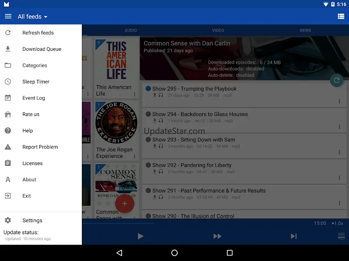Viewport: 349px width, 261px height.
Task: Open the All feeds dropdown
Action: pyautogui.click(x=33, y=17)
